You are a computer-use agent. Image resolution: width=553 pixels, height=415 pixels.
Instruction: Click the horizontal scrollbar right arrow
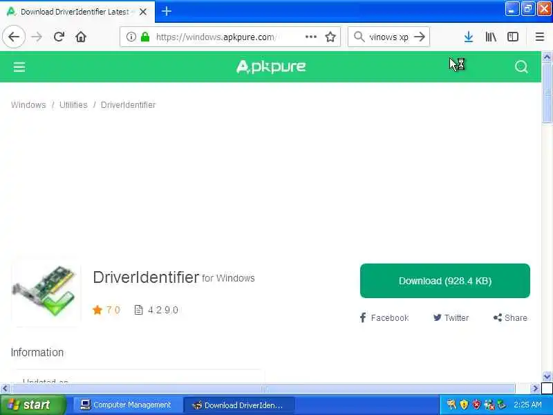[x=535, y=389]
